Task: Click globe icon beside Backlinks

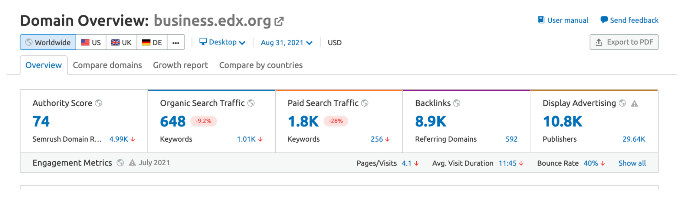Action: point(457,103)
